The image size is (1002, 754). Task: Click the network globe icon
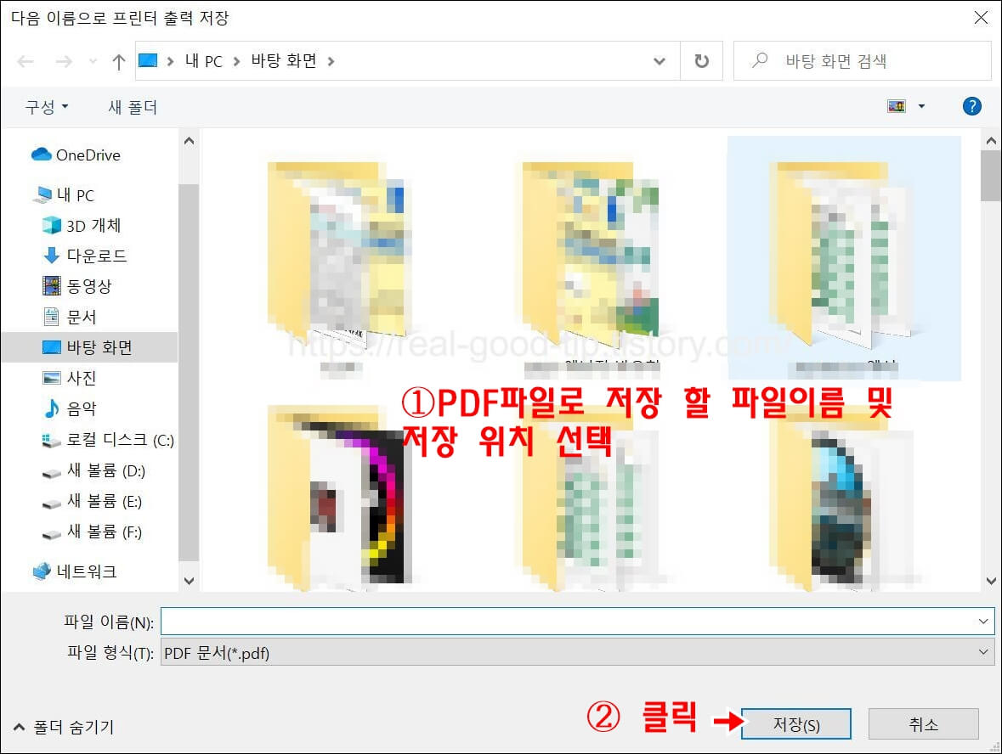point(42,571)
